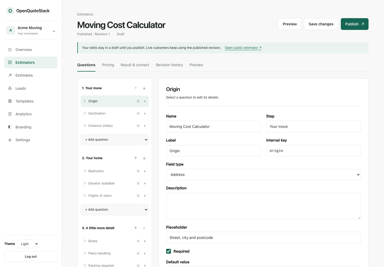Duplicate the Flights of stairs question
The width and height of the screenshot is (384, 267).
(x=138, y=196)
